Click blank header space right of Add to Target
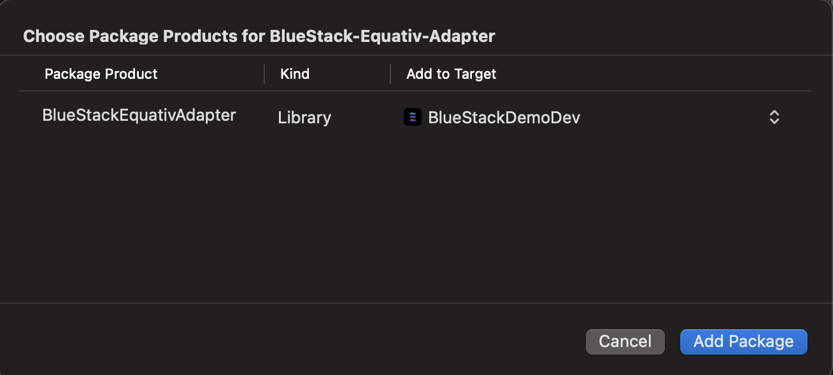Viewport: 833px width, 375px height. (x=653, y=74)
